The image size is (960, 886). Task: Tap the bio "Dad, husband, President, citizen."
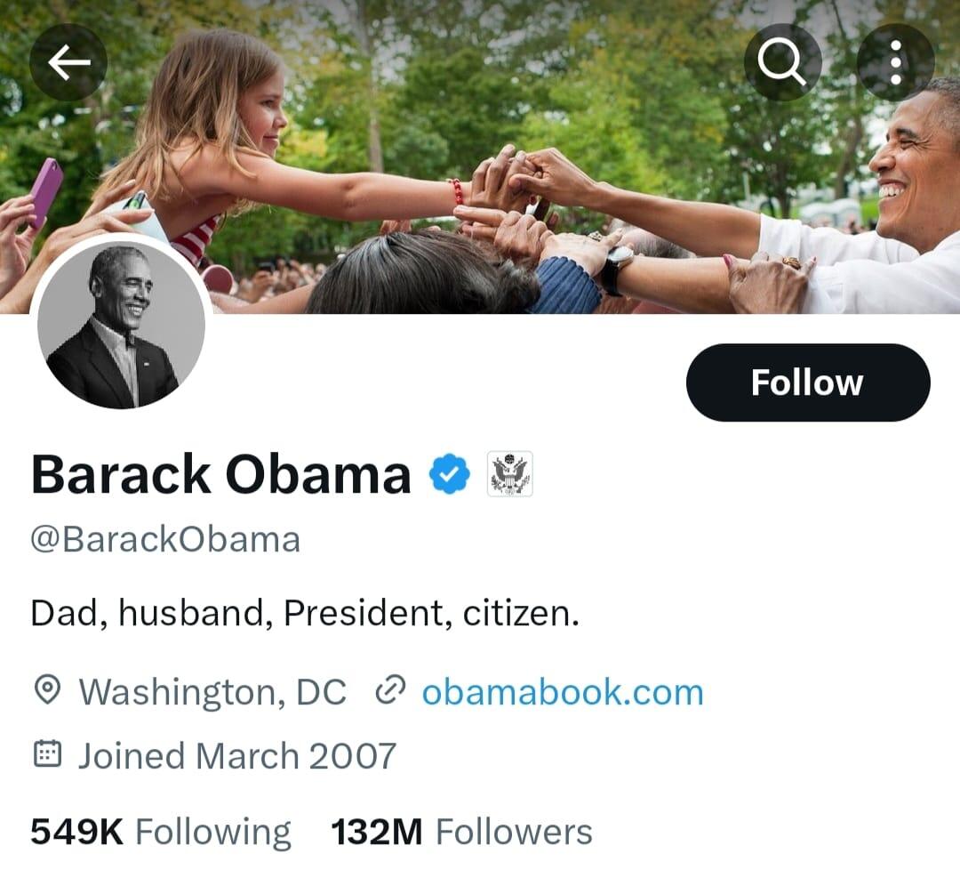[x=305, y=614]
